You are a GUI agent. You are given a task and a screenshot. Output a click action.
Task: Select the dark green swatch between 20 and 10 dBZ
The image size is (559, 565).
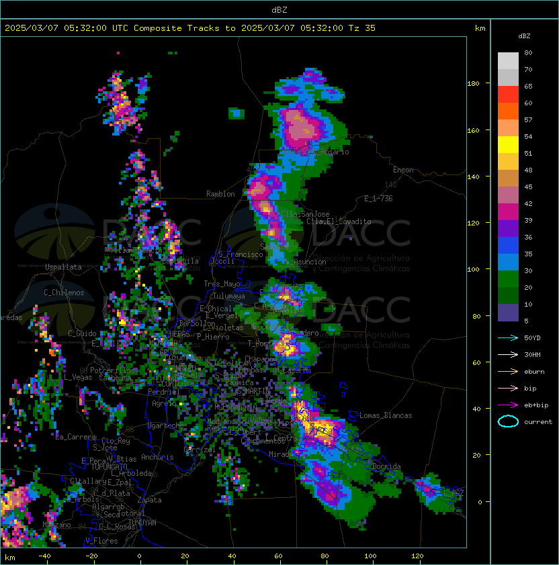click(508, 295)
